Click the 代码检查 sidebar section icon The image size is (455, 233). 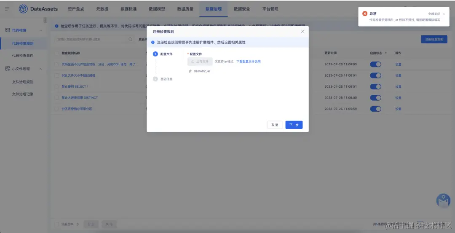click(x=8, y=30)
